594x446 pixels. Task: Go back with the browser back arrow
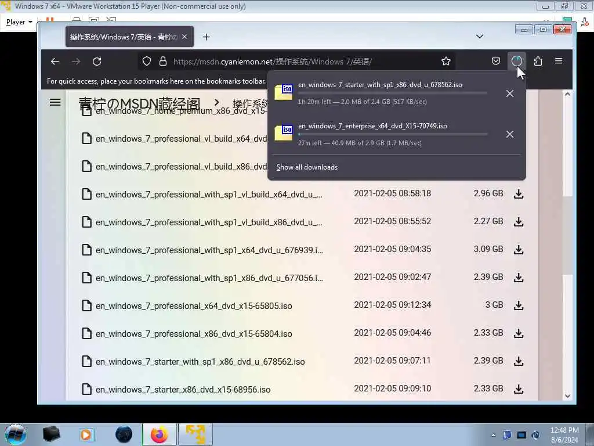tap(55, 62)
